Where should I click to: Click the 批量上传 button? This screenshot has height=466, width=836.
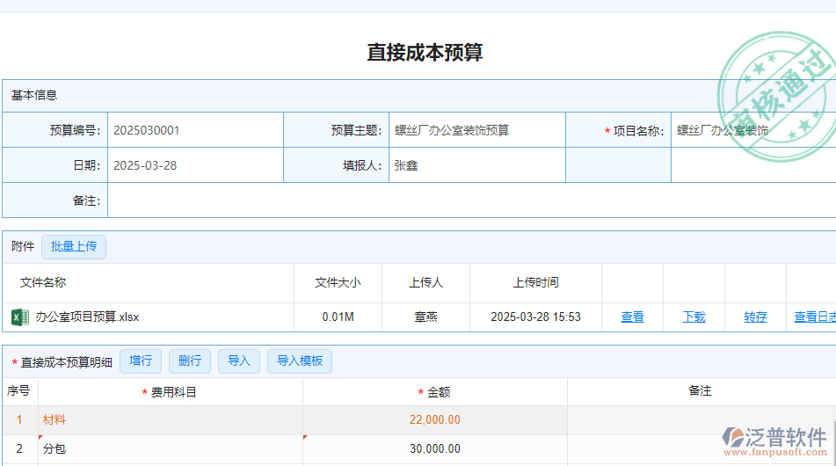pyautogui.click(x=74, y=247)
